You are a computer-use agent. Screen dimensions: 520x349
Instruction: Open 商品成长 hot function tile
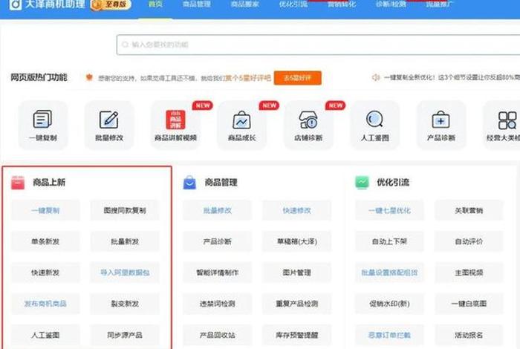241,125
